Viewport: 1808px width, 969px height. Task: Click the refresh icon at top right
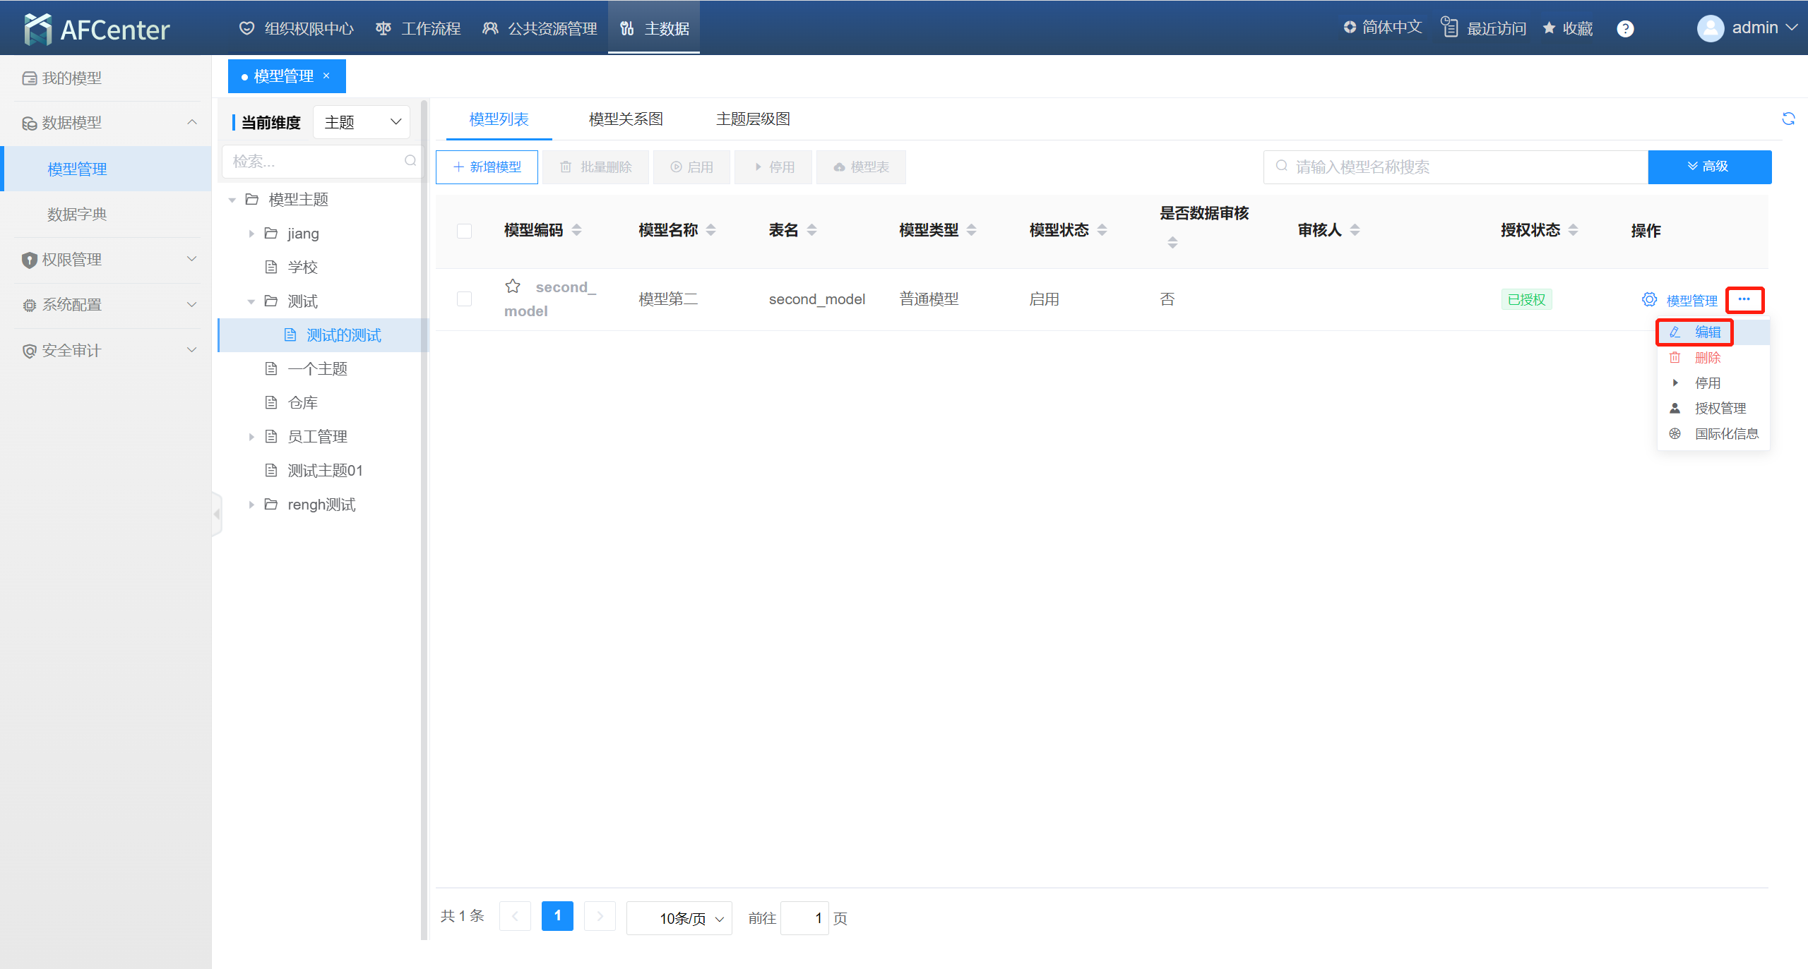[x=1788, y=119]
